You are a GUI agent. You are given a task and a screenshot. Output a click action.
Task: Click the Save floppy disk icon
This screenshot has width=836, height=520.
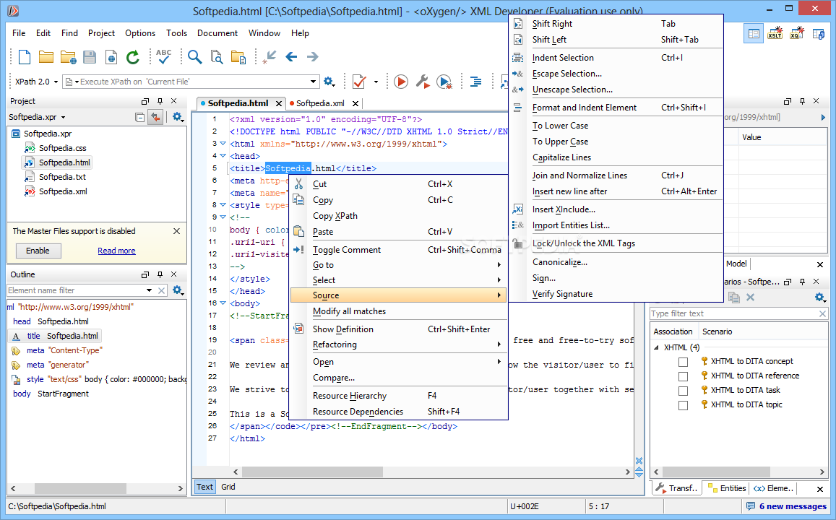90,57
